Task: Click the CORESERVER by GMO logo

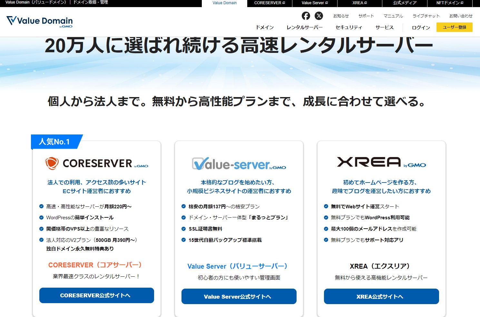Action: click(96, 163)
